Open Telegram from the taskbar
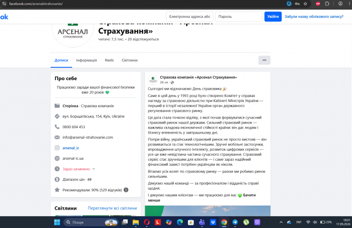Viewport: 352px width, 228px height. [x=235, y=222]
